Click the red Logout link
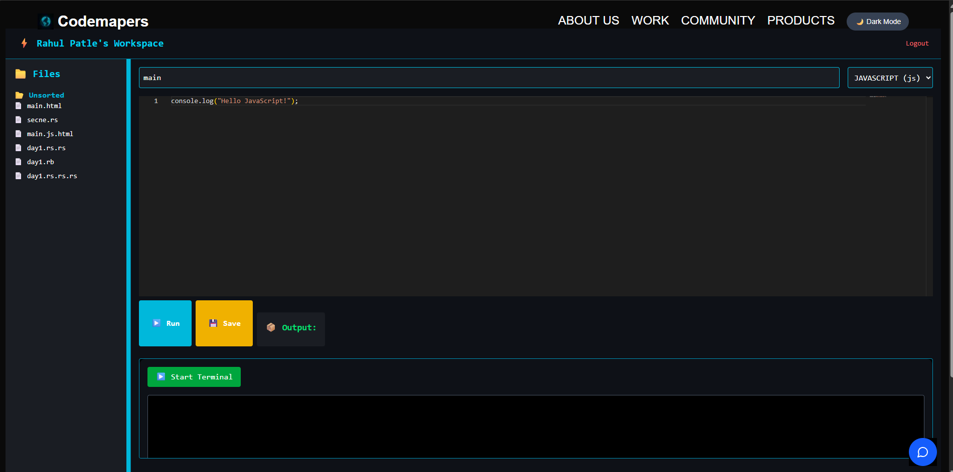 917,44
